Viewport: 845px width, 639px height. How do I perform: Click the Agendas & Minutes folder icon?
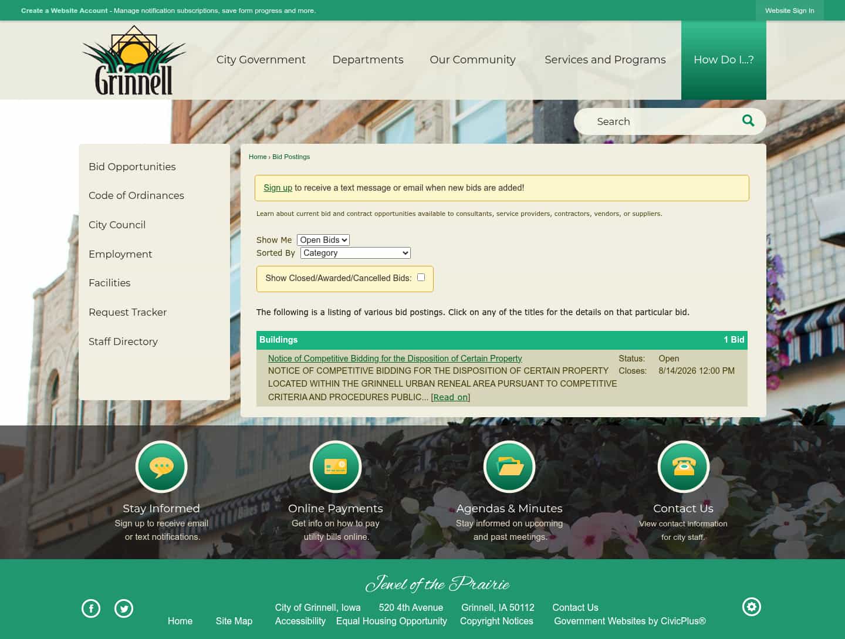click(509, 467)
